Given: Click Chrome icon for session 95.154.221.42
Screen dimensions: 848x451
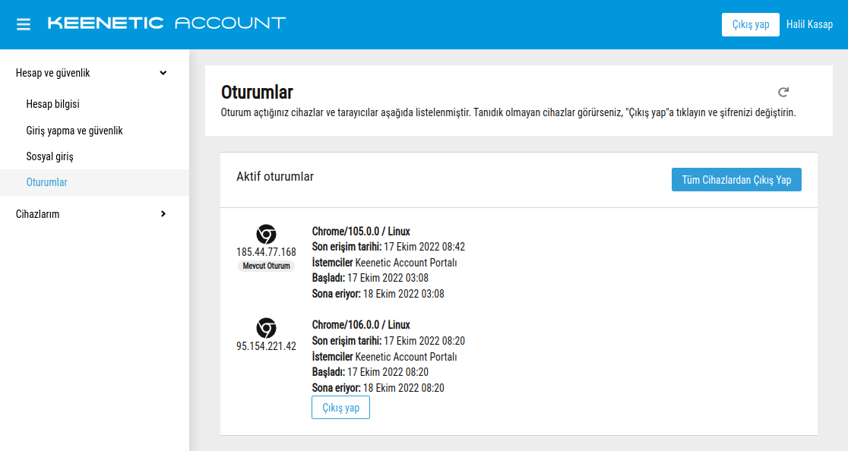Looking at the screenshot, I should 266,328.
